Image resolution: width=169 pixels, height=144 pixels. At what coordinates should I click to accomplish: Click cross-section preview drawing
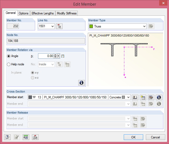click(126, 60)
